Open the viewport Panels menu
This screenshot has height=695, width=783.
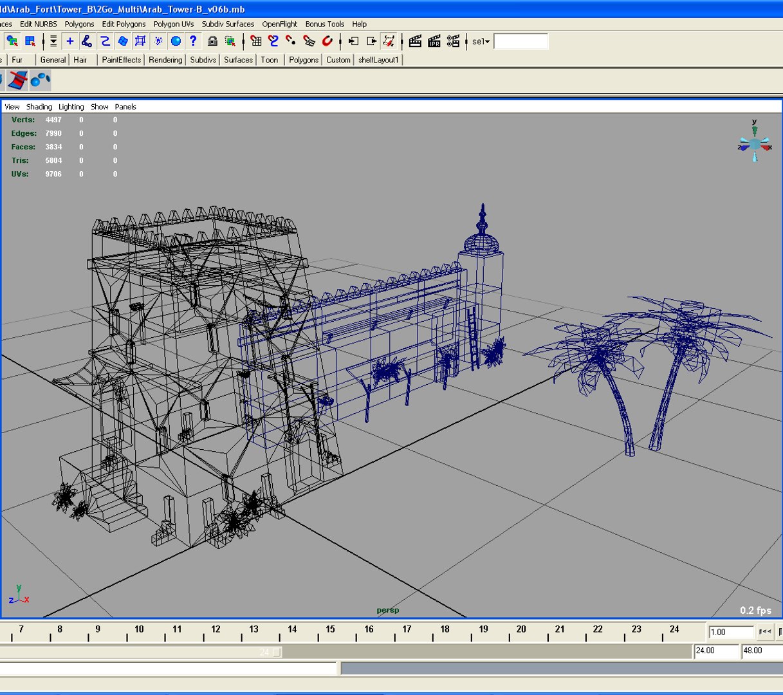pyautogui.click(x=125, y=107)
